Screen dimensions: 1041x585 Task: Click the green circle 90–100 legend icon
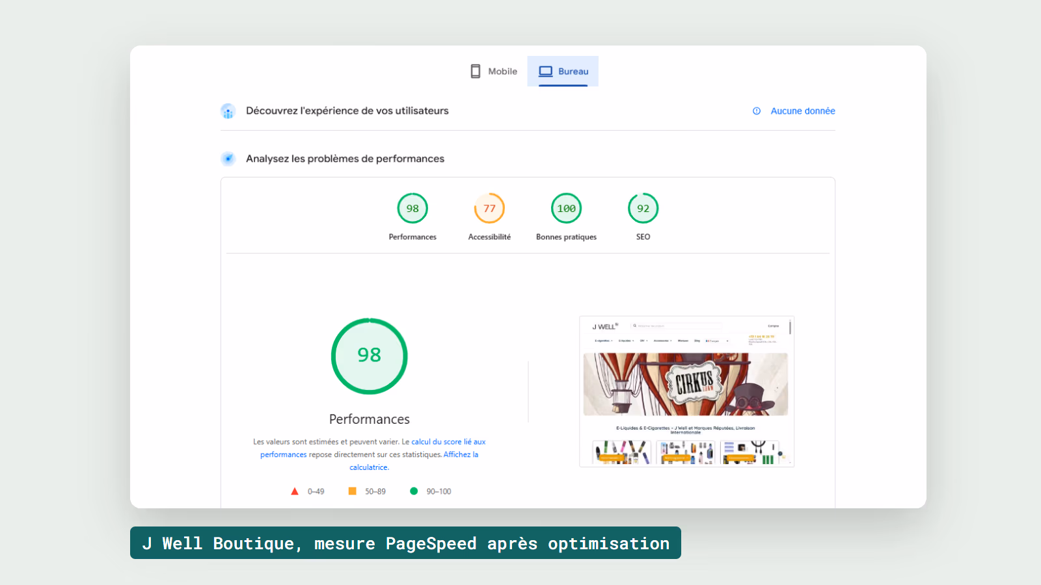[x=414, y=491]
